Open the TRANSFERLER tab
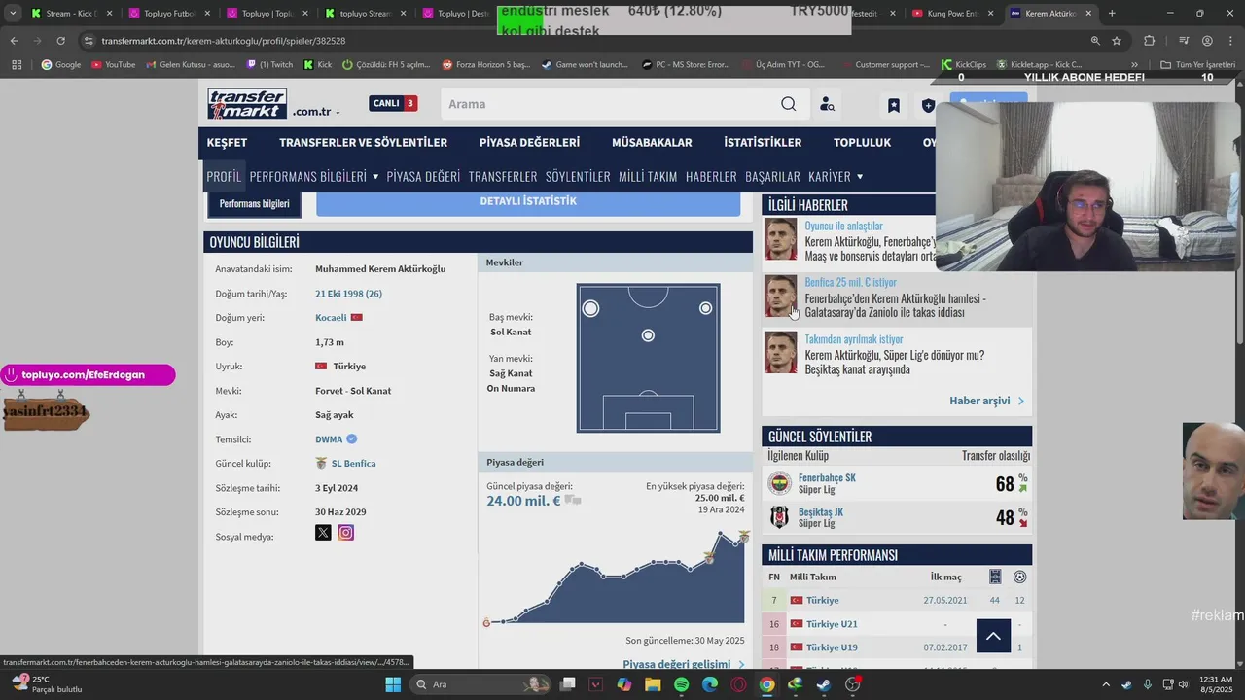Image resolution: width=1245 pixels, height=700 pixels. point(503,176)
